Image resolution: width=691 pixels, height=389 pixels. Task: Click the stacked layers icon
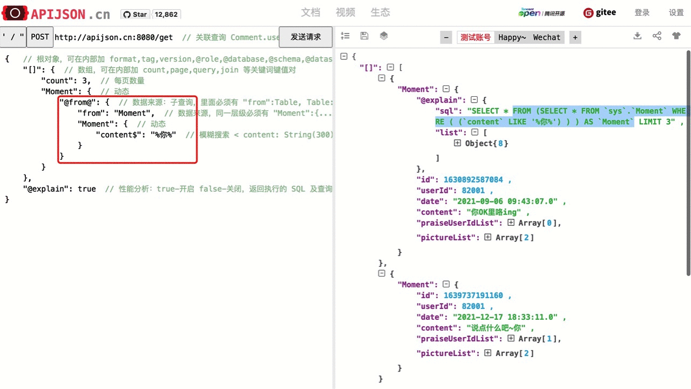(x=384, y=36)
